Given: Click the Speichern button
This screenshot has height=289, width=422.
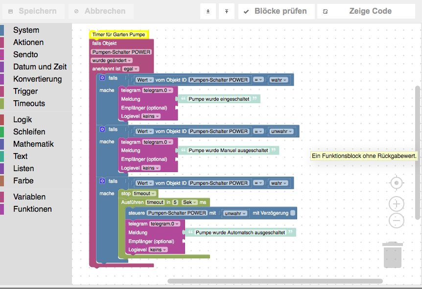Looking at the screenshot, I should (x=34, y=11).
